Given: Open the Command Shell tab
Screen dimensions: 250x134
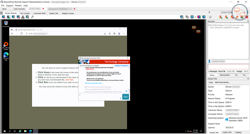Looking at the screenshot, I should (40, 13).
